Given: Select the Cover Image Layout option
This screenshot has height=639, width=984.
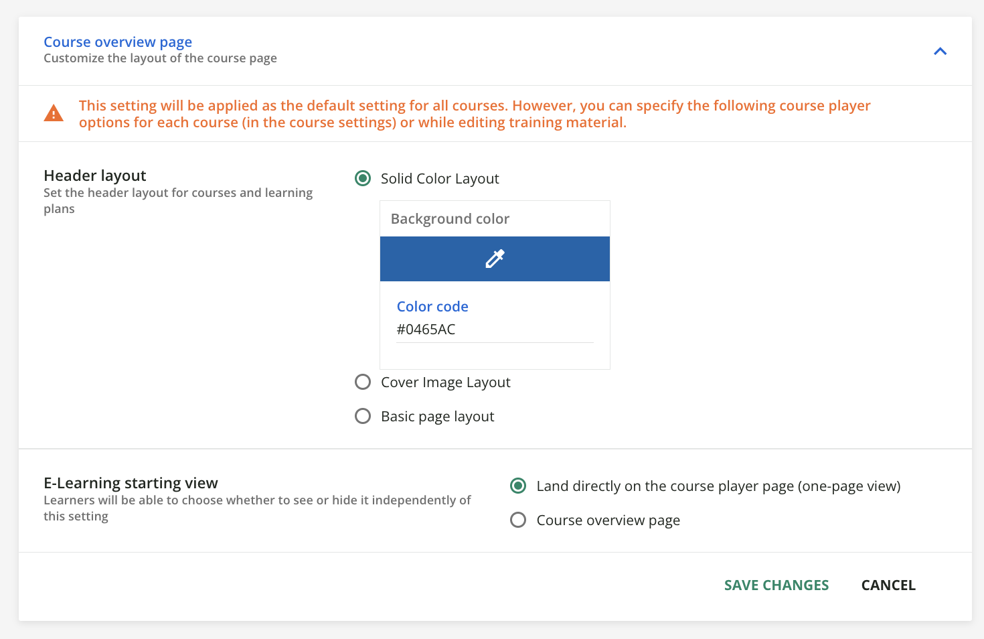Looking at the screenshot, I should pyautogui.click(x=363, y=382).
